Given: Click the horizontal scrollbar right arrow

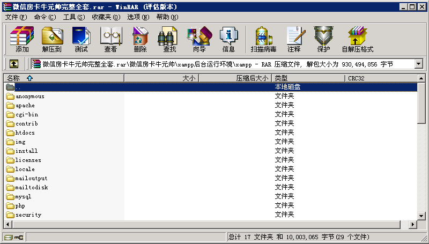Looking at the screenshot, I should [413, 224].
